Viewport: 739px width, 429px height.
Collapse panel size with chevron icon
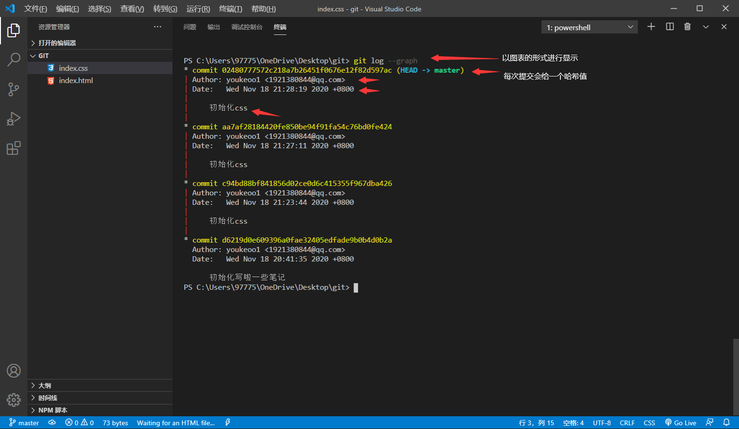pyautogui.click(x=706, y=27)
